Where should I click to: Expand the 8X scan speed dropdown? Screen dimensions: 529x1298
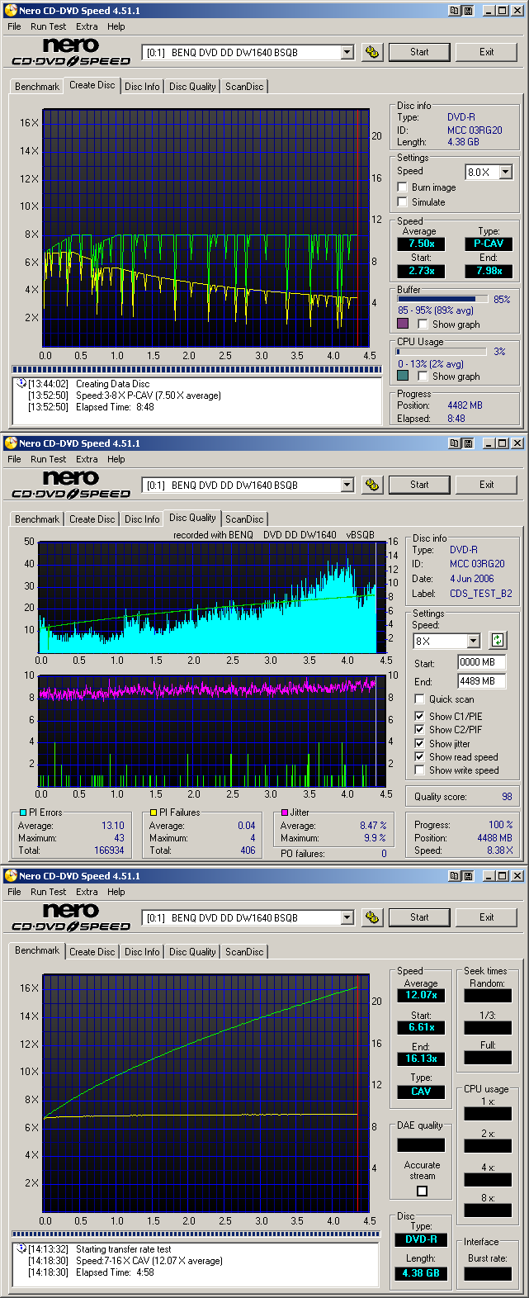(473, 641)
